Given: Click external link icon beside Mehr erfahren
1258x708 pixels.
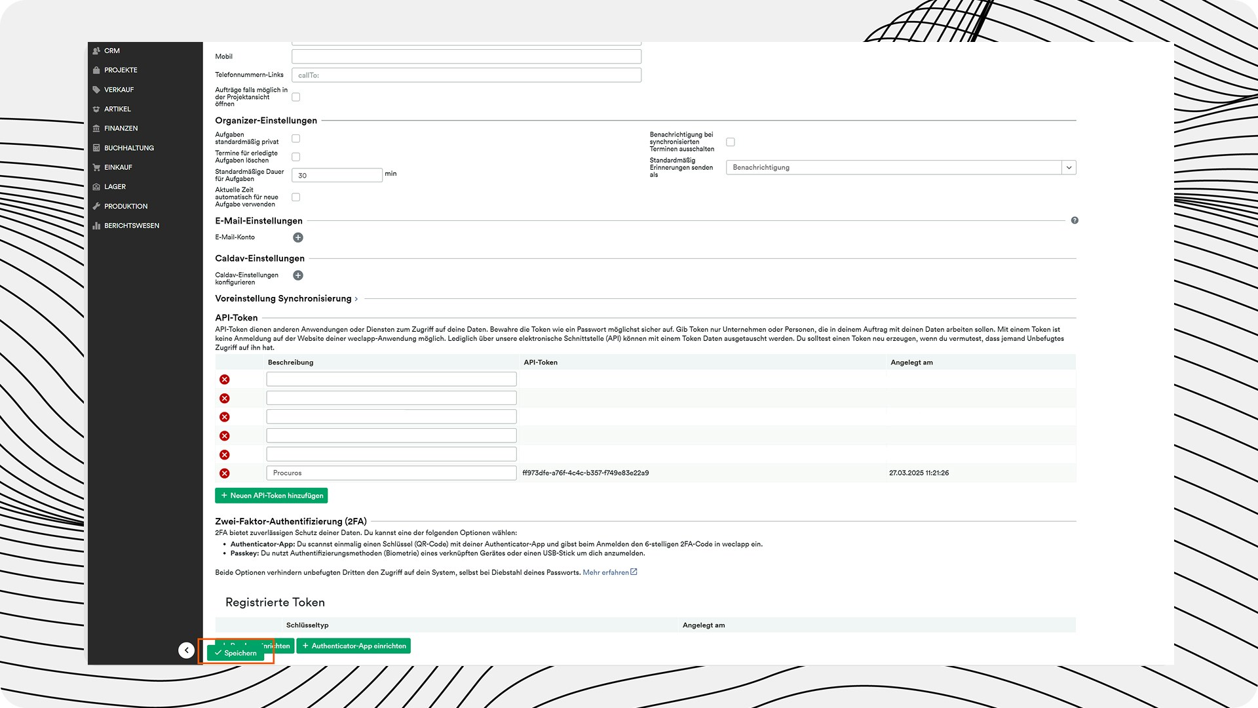Looking at the screenshot, I should pos(634,572).
